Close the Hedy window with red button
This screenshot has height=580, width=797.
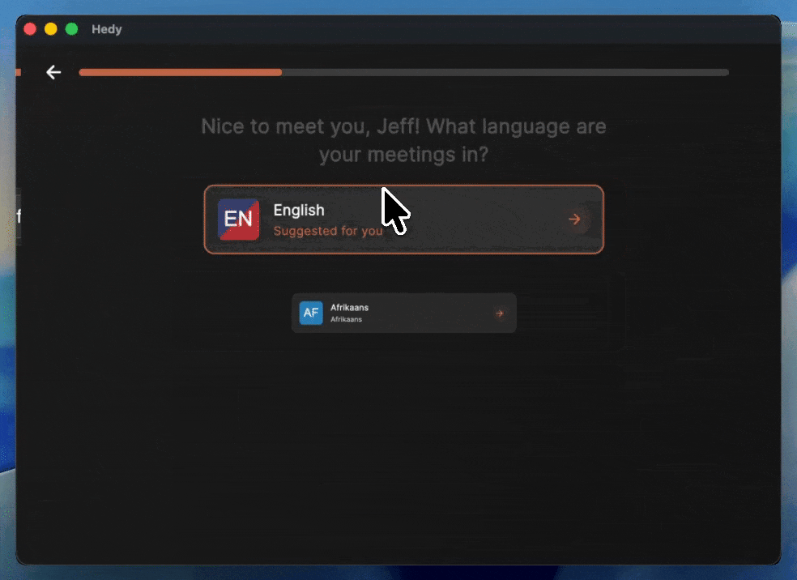click(30, 29)
